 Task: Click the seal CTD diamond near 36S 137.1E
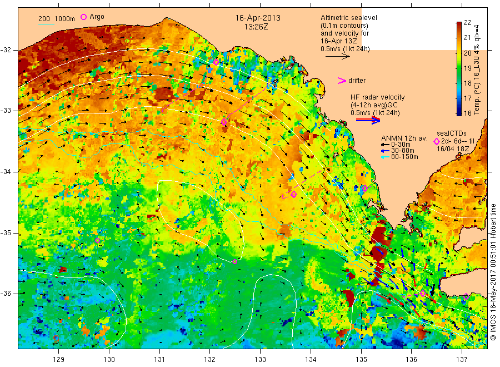466,296
